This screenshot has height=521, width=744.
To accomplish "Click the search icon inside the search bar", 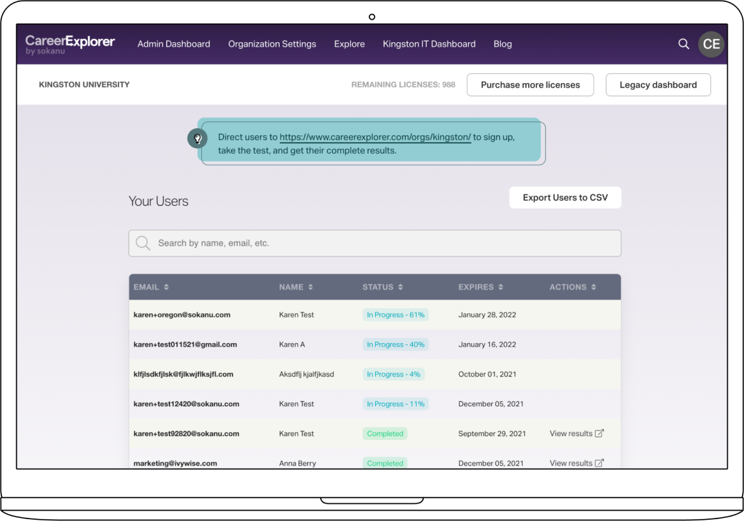I will tap(143, 243).
